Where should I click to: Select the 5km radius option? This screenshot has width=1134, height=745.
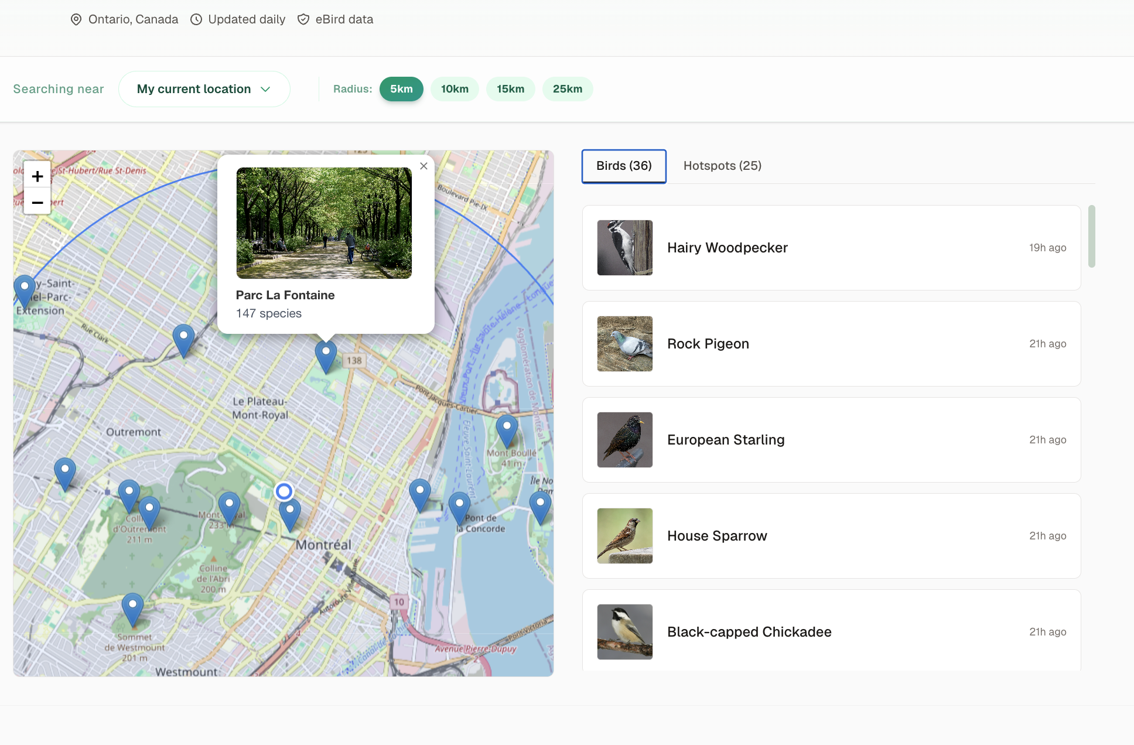401,89
